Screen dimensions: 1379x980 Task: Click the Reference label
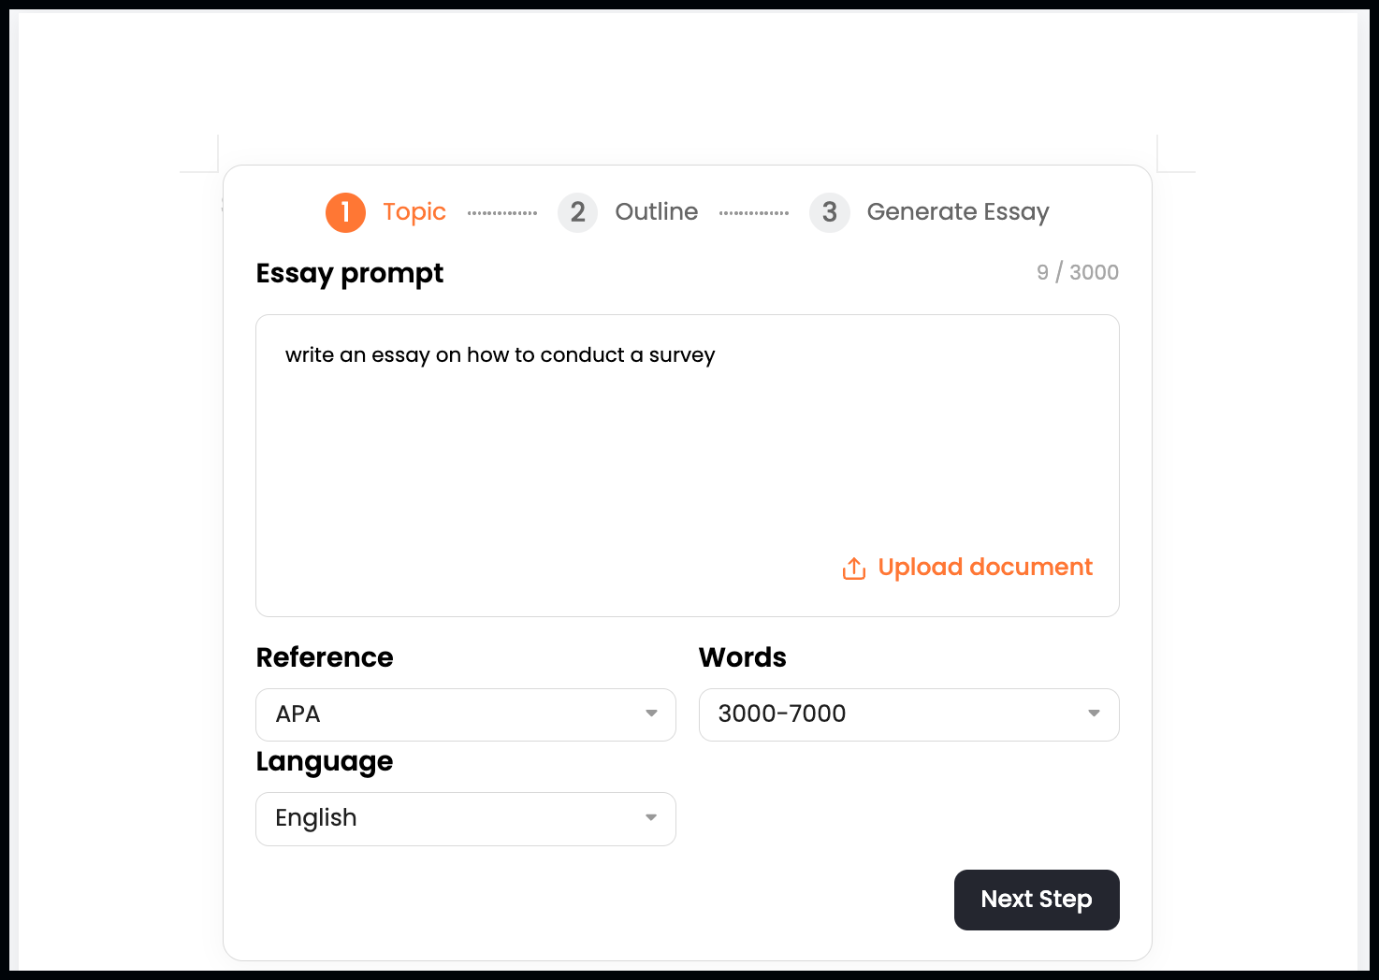coord(325,657)
